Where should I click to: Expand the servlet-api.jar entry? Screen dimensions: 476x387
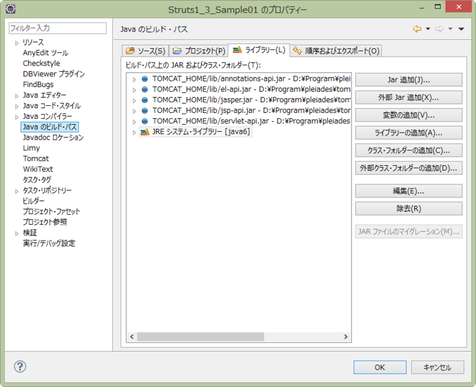[134, 122]
